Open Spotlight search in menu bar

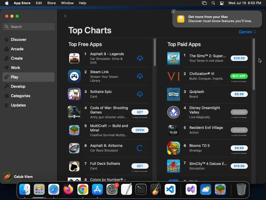[213, 3]
